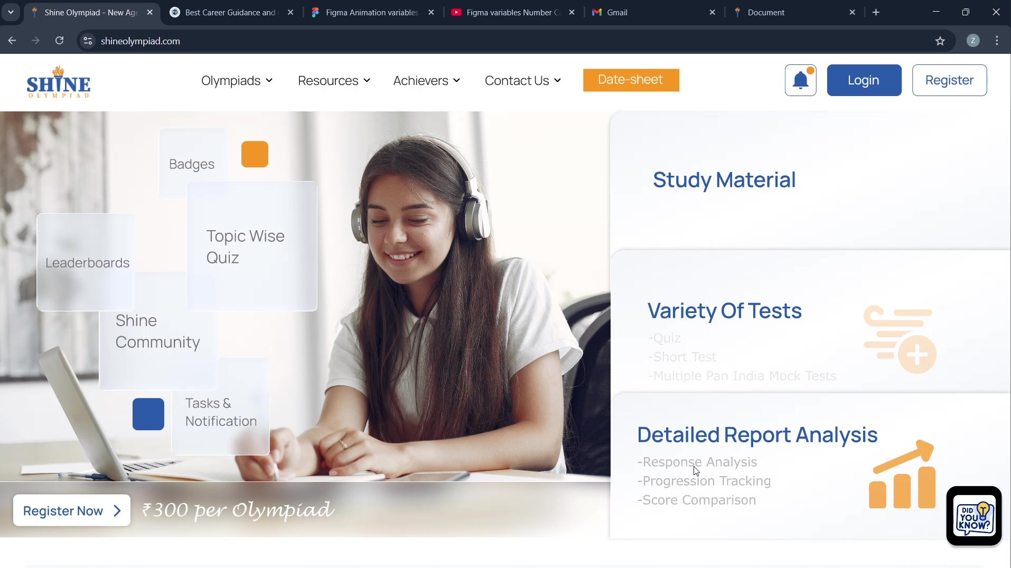Viewport: 1011px width, 568px height.
Task: Click the ₹300 per Olympiad text
Action: (238, 510)
